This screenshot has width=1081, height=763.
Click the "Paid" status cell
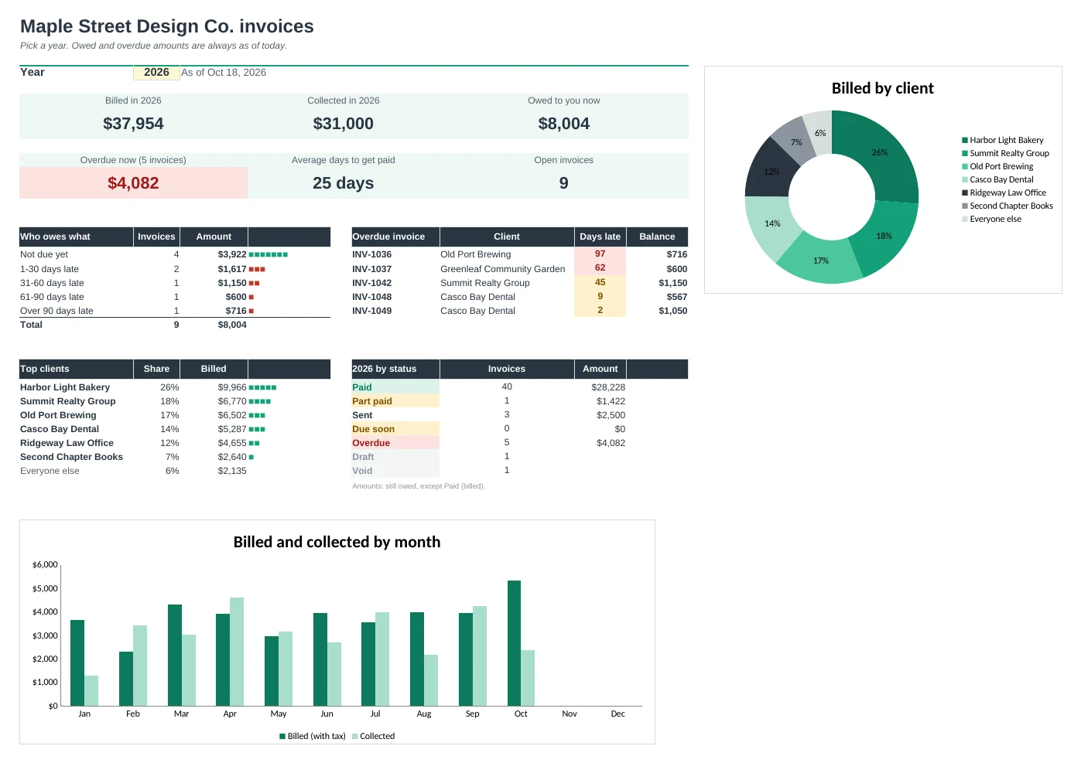click(x=395, y=387)
